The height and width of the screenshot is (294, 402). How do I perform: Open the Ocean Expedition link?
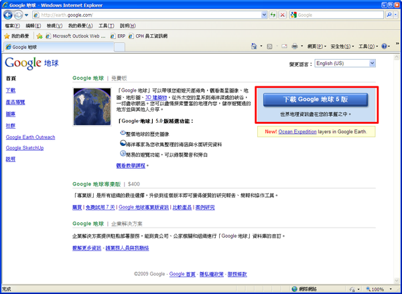[297, 132]
